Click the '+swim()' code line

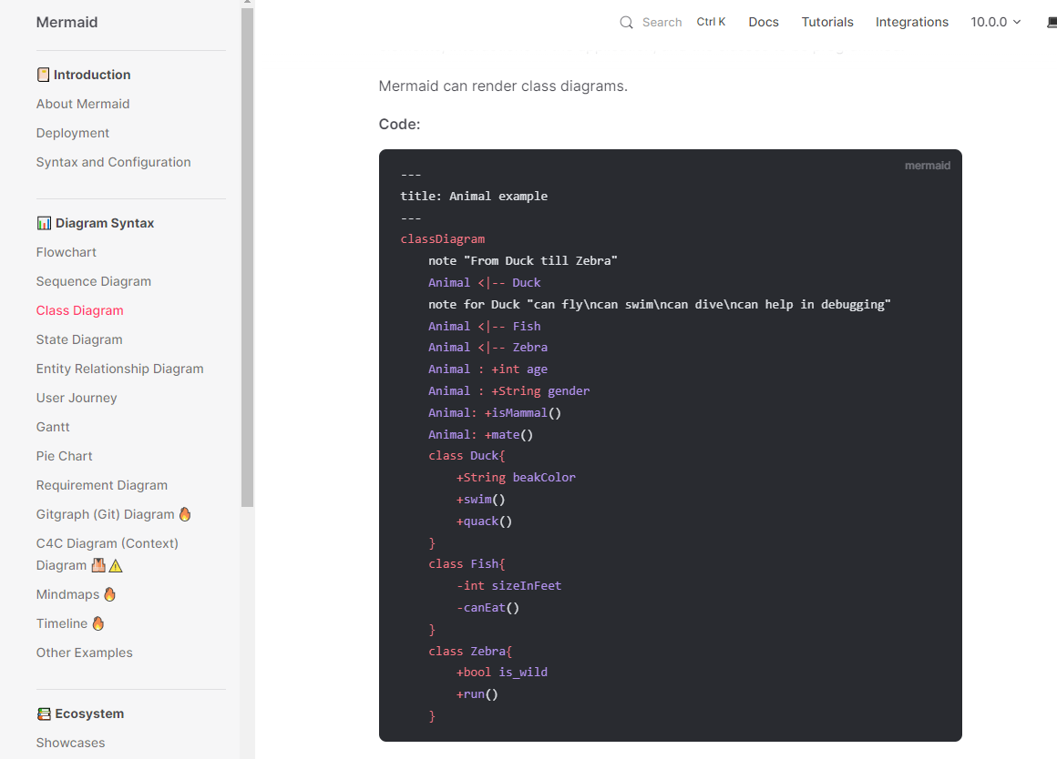[x=480, y=499]
